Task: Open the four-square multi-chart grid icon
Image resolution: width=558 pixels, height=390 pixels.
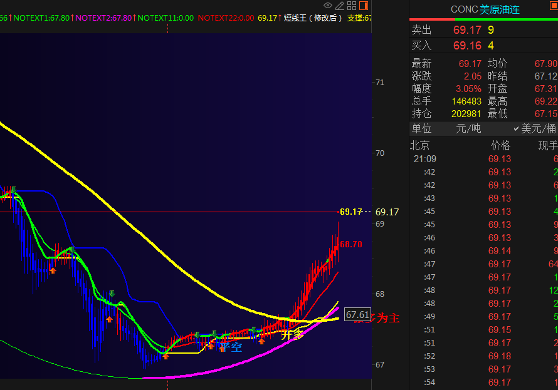Action: coord(352,6)
